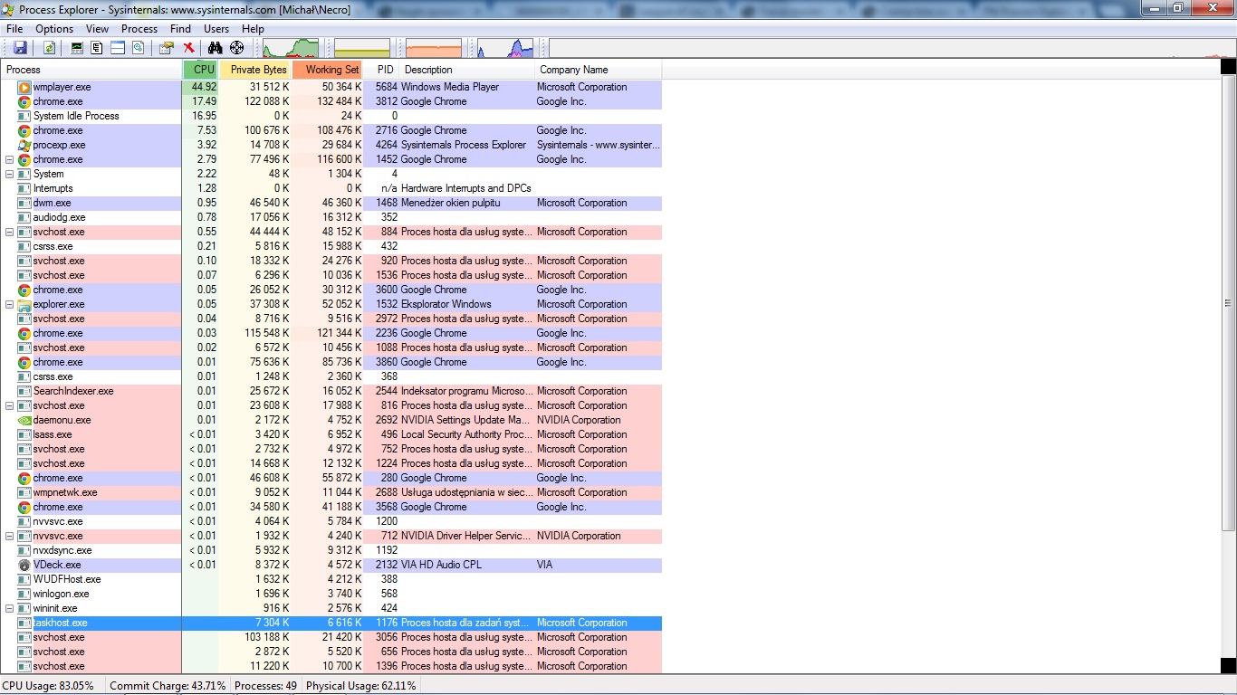
Task: Sort by the Private Bytes column header
Action: [x=255, y=70]
